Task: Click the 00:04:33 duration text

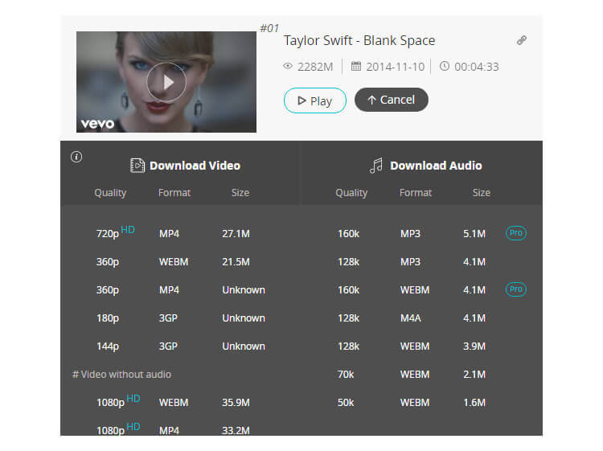Action: click(x=477, y=67)
